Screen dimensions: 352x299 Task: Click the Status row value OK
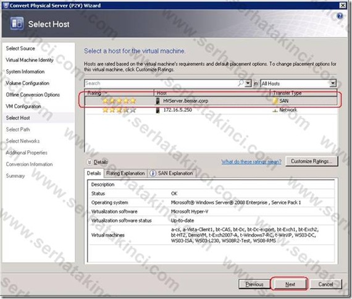(174, 193)
